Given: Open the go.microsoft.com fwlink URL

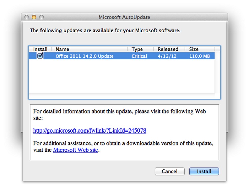Looking at the screenshot, I should tap(90, 131).
